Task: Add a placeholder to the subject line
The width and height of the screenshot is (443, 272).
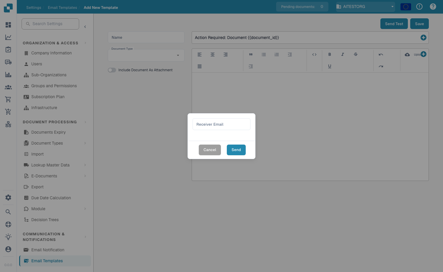Action: click(x=424, y=38)
